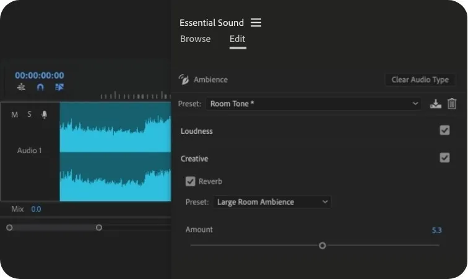This screenshot has height=279, width=468.
Task: Click the Mix value 0.0
Action: [x=36, y=209]
